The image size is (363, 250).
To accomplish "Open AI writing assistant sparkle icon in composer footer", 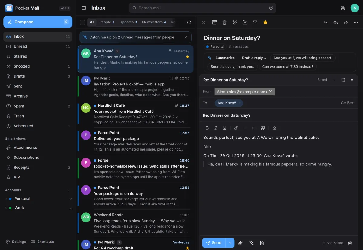I will pyautogui.click(x=251, y=243).
